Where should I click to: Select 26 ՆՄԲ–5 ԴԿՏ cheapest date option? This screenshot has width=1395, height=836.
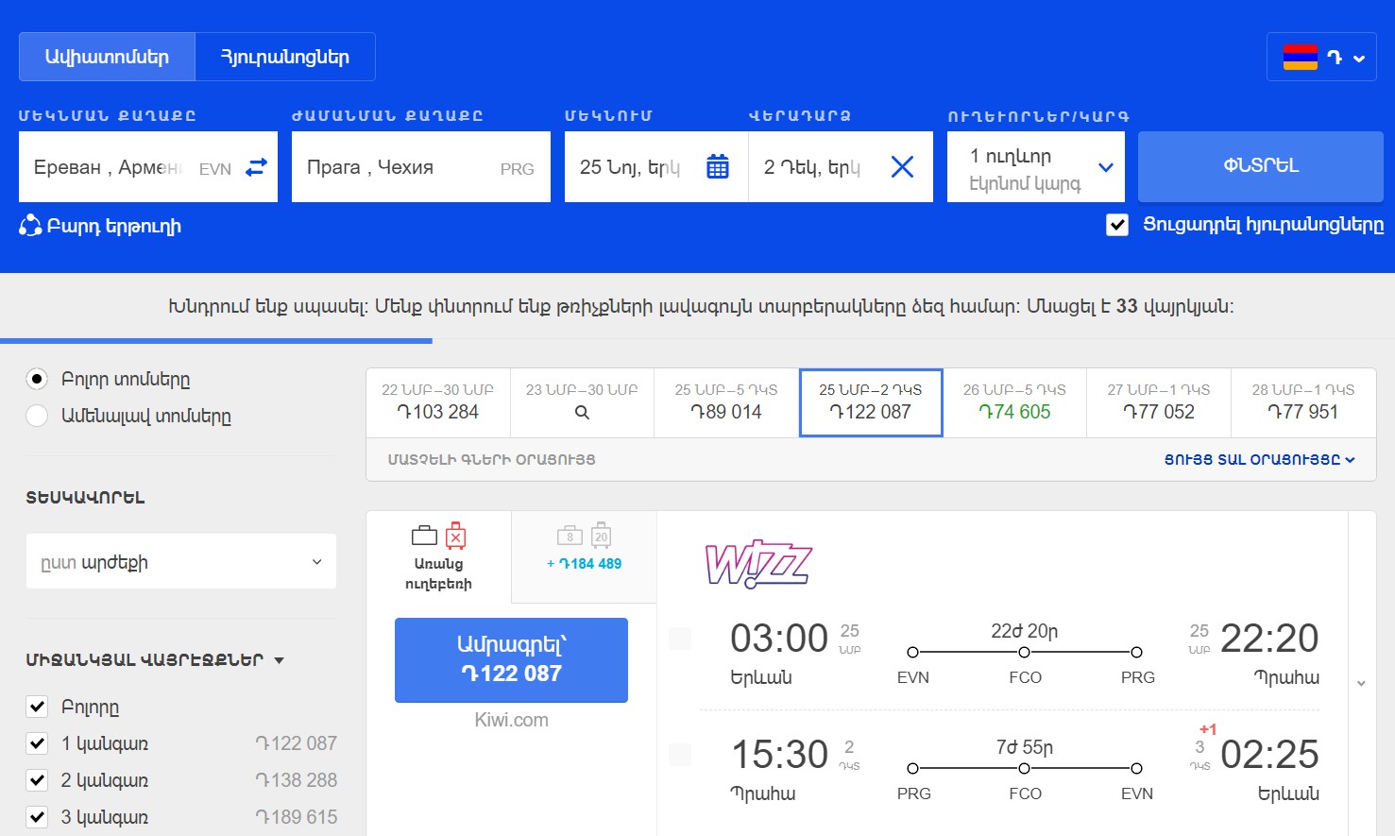click(x=1014, y=402)
